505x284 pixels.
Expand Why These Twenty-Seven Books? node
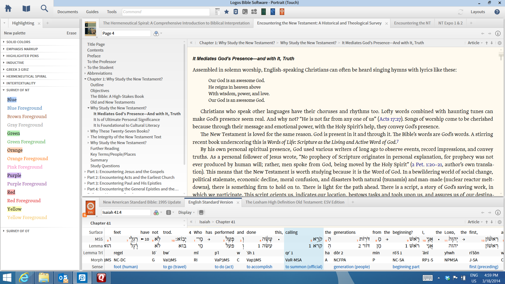click(88, 131)
